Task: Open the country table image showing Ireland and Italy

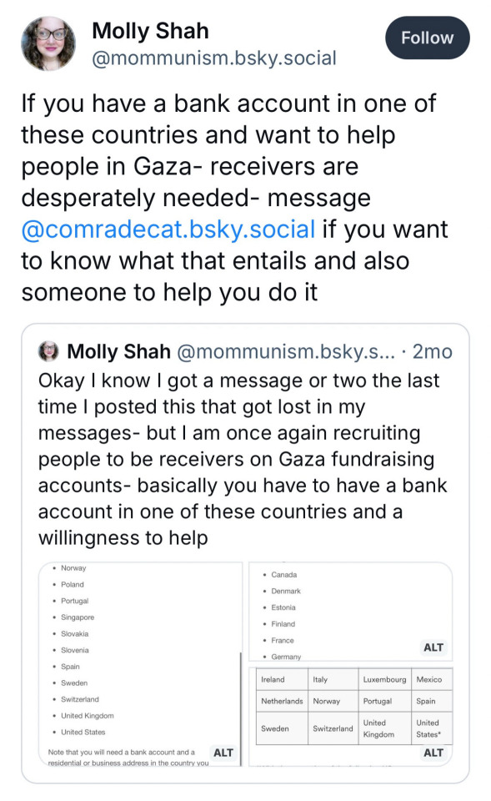Action: tap(351, 717)
